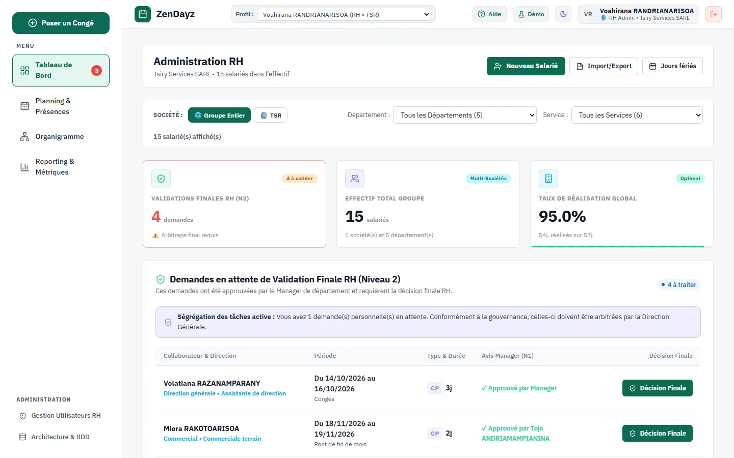Click Décision Finale for Miora RAKOTOARISOA
This screenshot has width=734, height=458.
(x=658, y=434)
